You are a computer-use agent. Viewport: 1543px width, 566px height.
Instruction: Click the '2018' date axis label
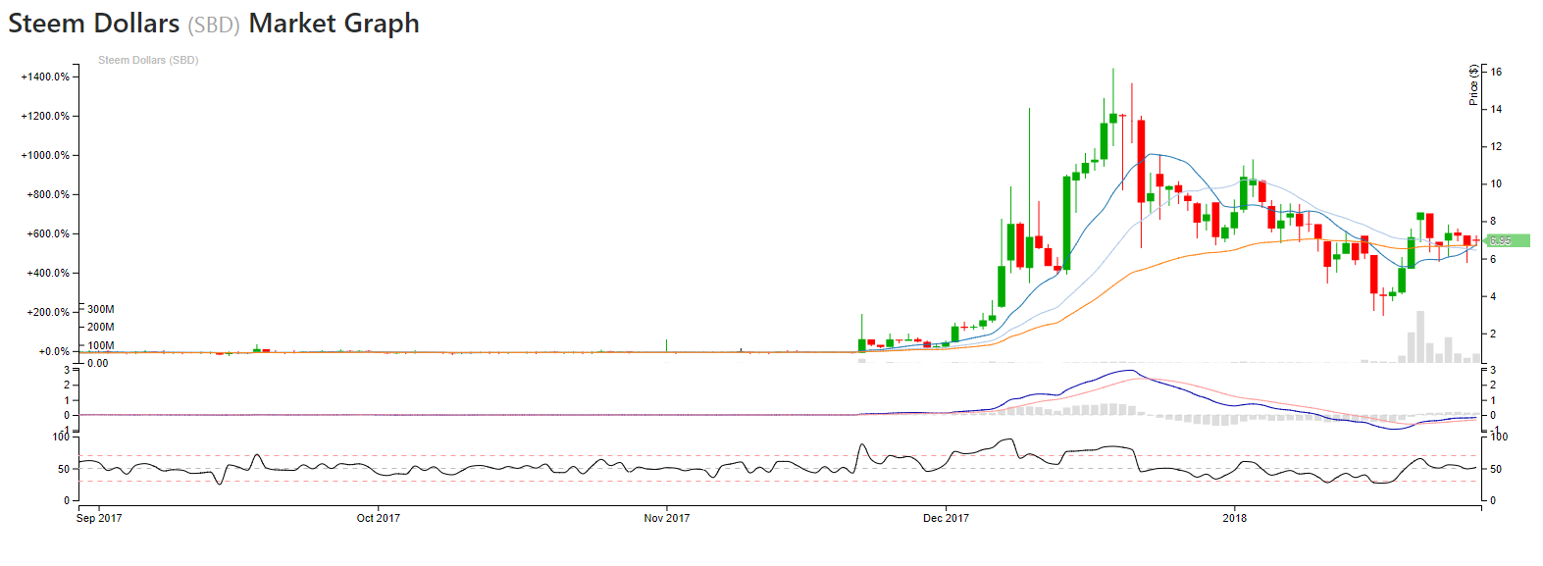tap(1235, 518)
